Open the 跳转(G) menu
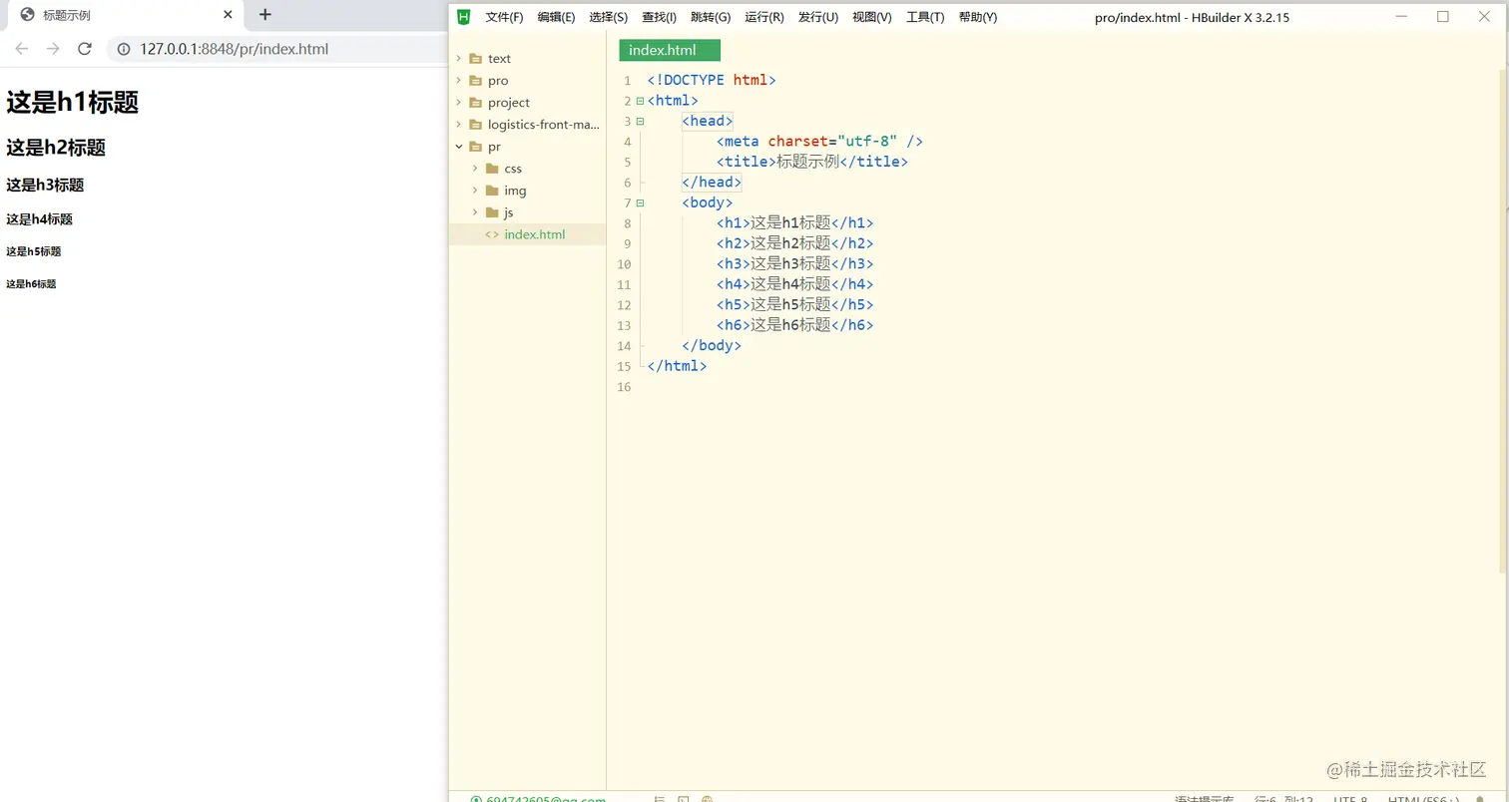1509x802 pixels. pyautogui.click(x=711, y=17)
